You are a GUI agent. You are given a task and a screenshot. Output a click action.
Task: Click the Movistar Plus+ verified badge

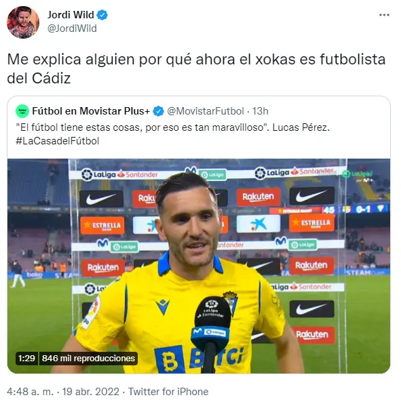[x=158, y=111]
